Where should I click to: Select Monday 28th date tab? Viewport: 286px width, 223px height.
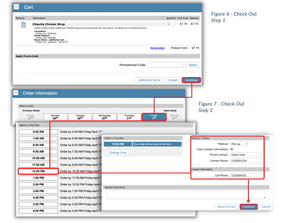[x=55, y=117]
